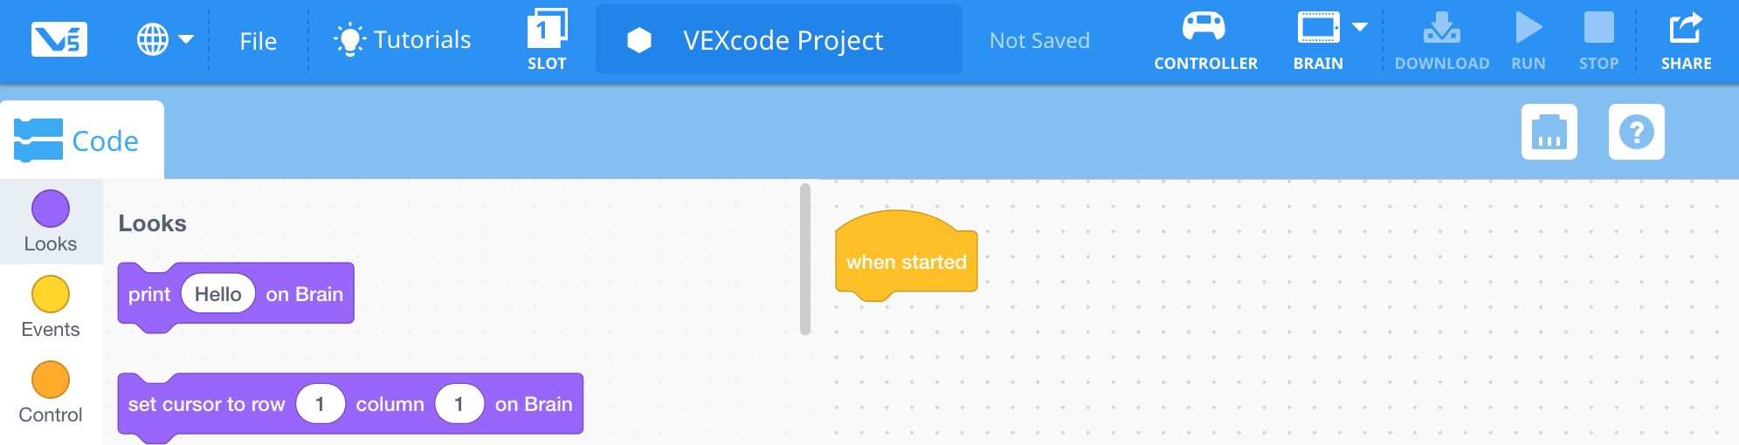The width and height of the screenshot is (1739, 445).
Task: Download the project to the Brain
Action: pyautogui.click(x=1441, y=39)
